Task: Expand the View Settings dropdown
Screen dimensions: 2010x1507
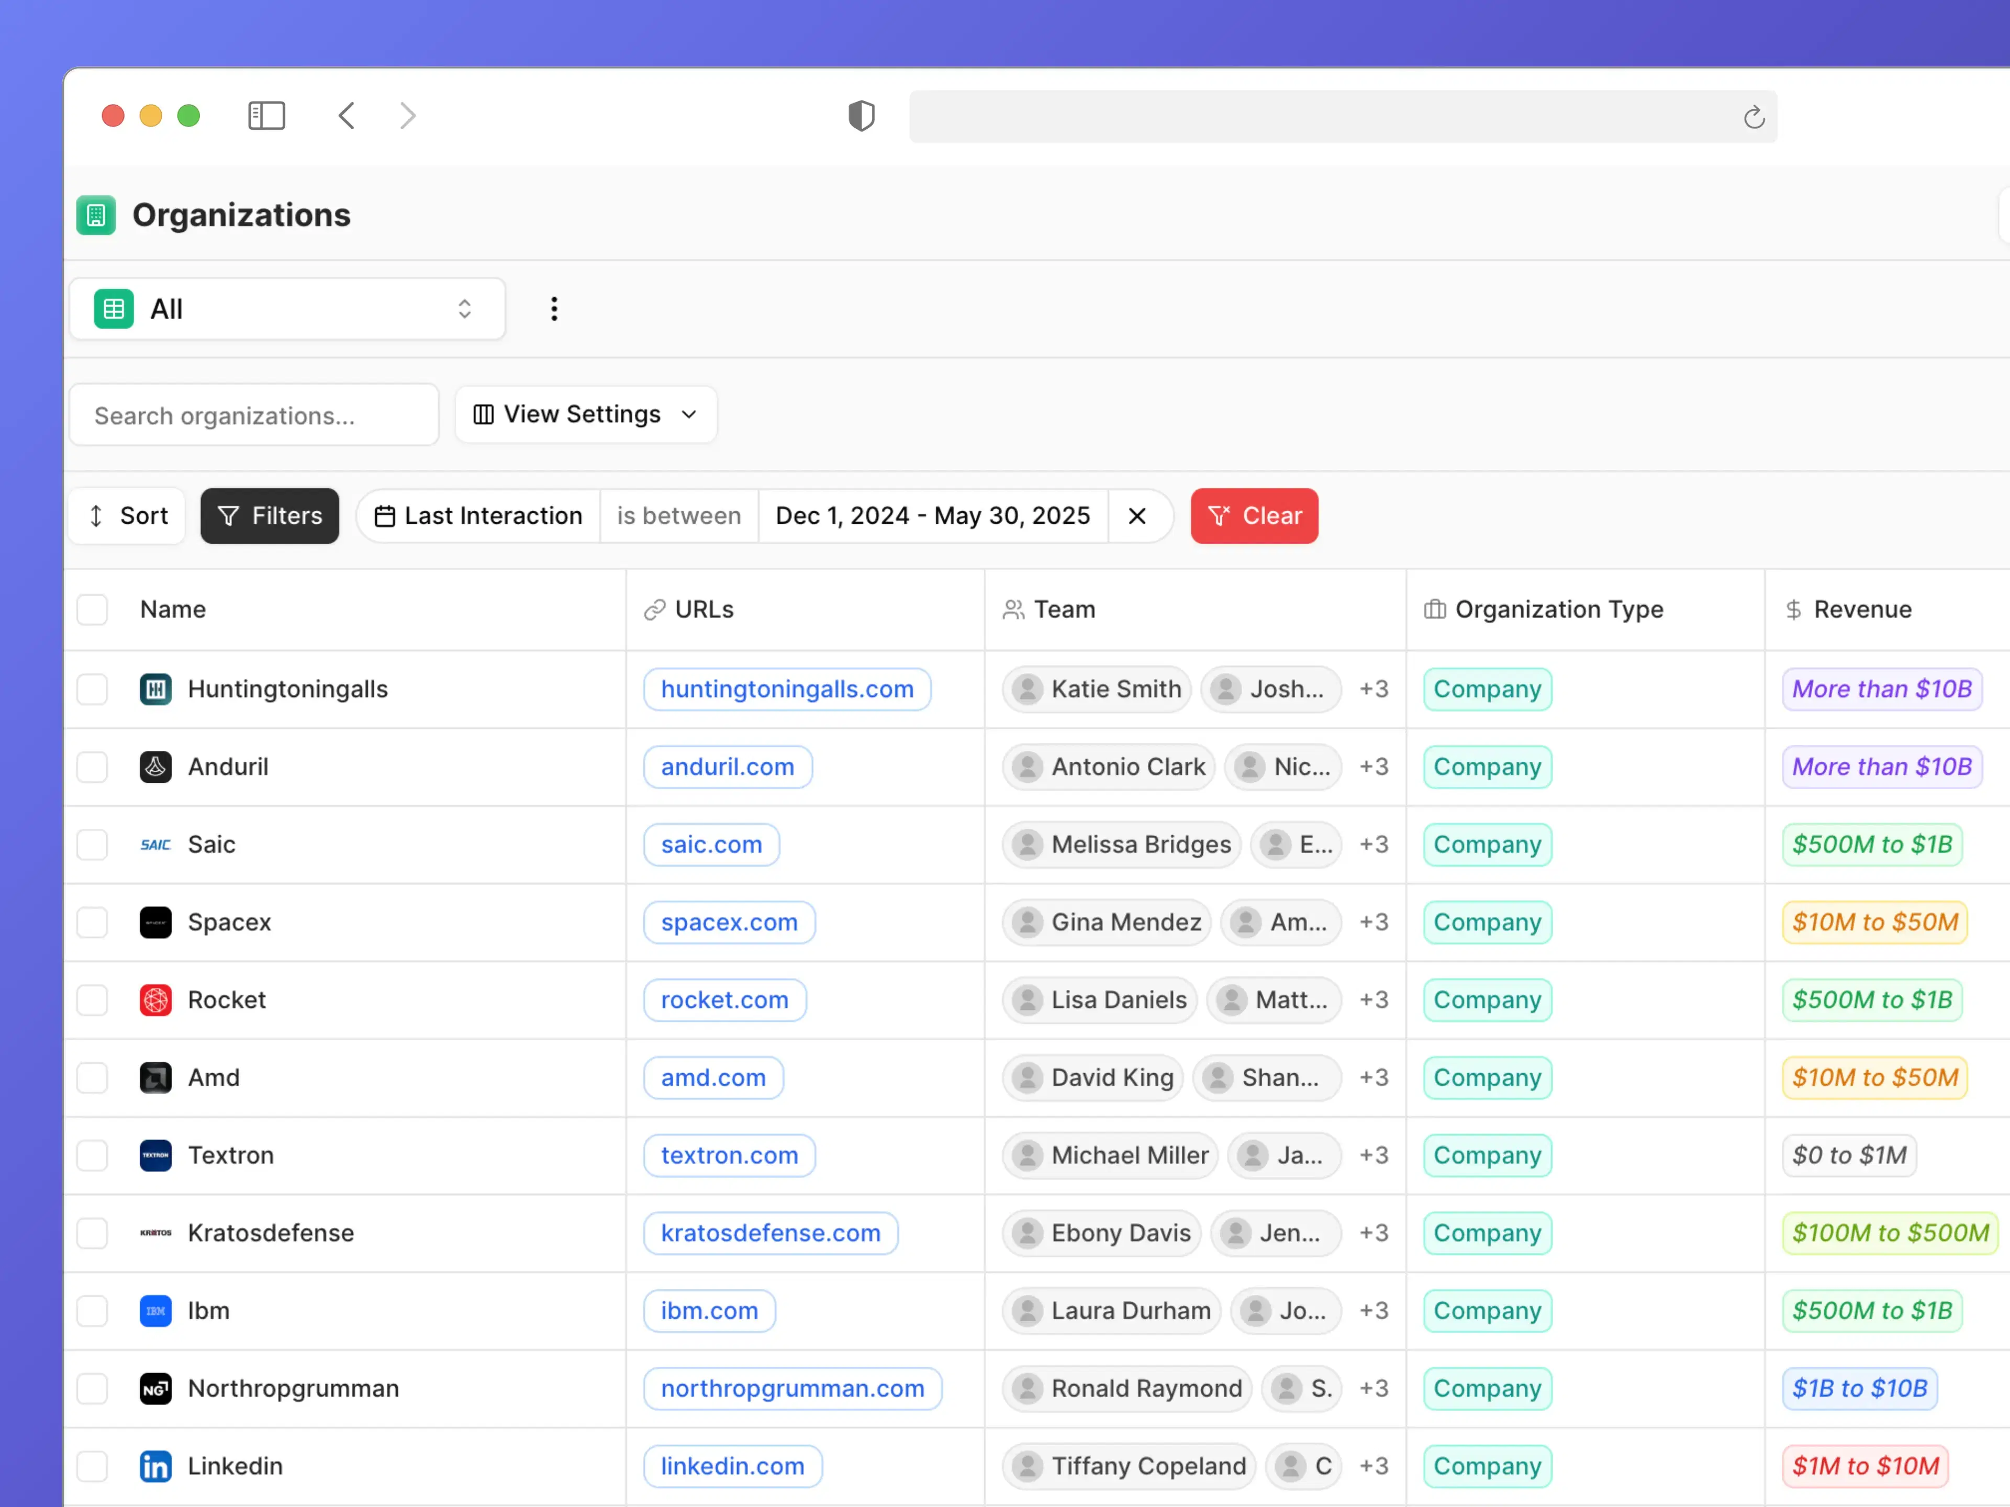Action: (x=585, y=414)
